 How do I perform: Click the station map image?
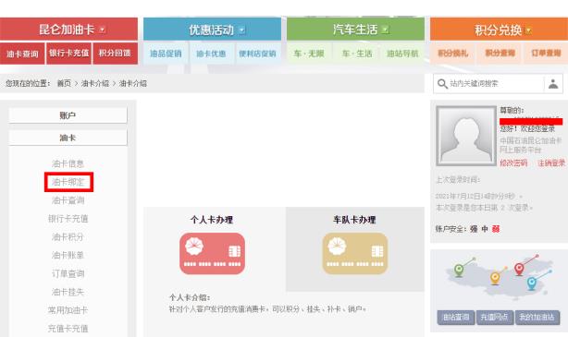[x=500, y=277]
